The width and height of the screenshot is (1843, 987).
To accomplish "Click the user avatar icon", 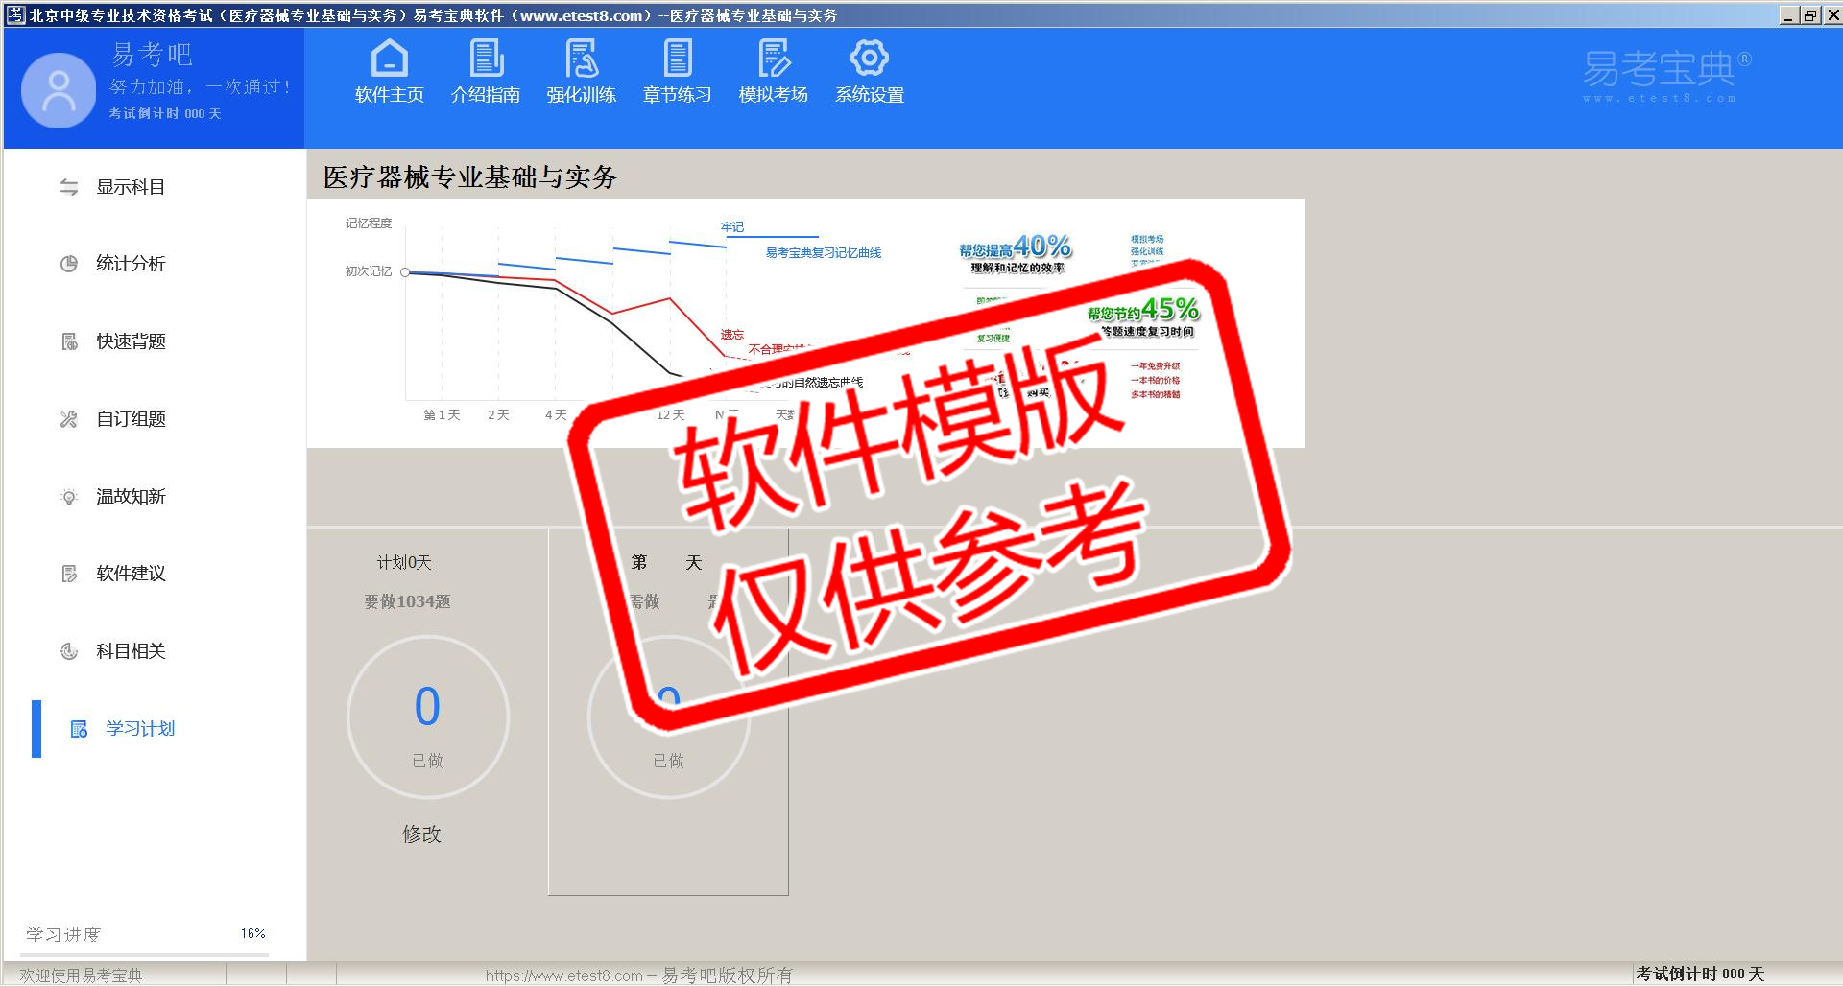I will click(x=59, y=90).
